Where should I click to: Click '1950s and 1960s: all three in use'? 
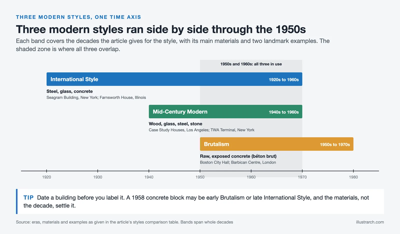click(x=251, y=64)
